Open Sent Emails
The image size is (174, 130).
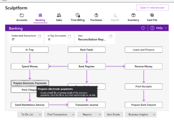click(x=113, y=114)
